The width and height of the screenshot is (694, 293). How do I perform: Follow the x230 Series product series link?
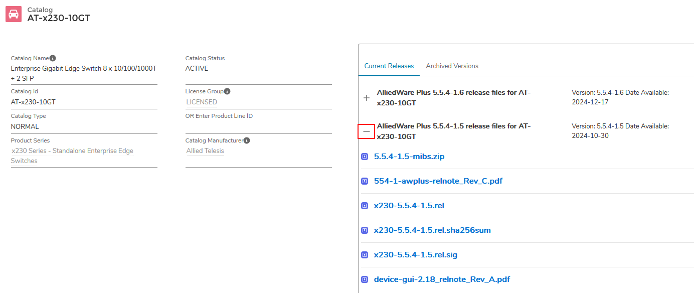tap(72, 156)
